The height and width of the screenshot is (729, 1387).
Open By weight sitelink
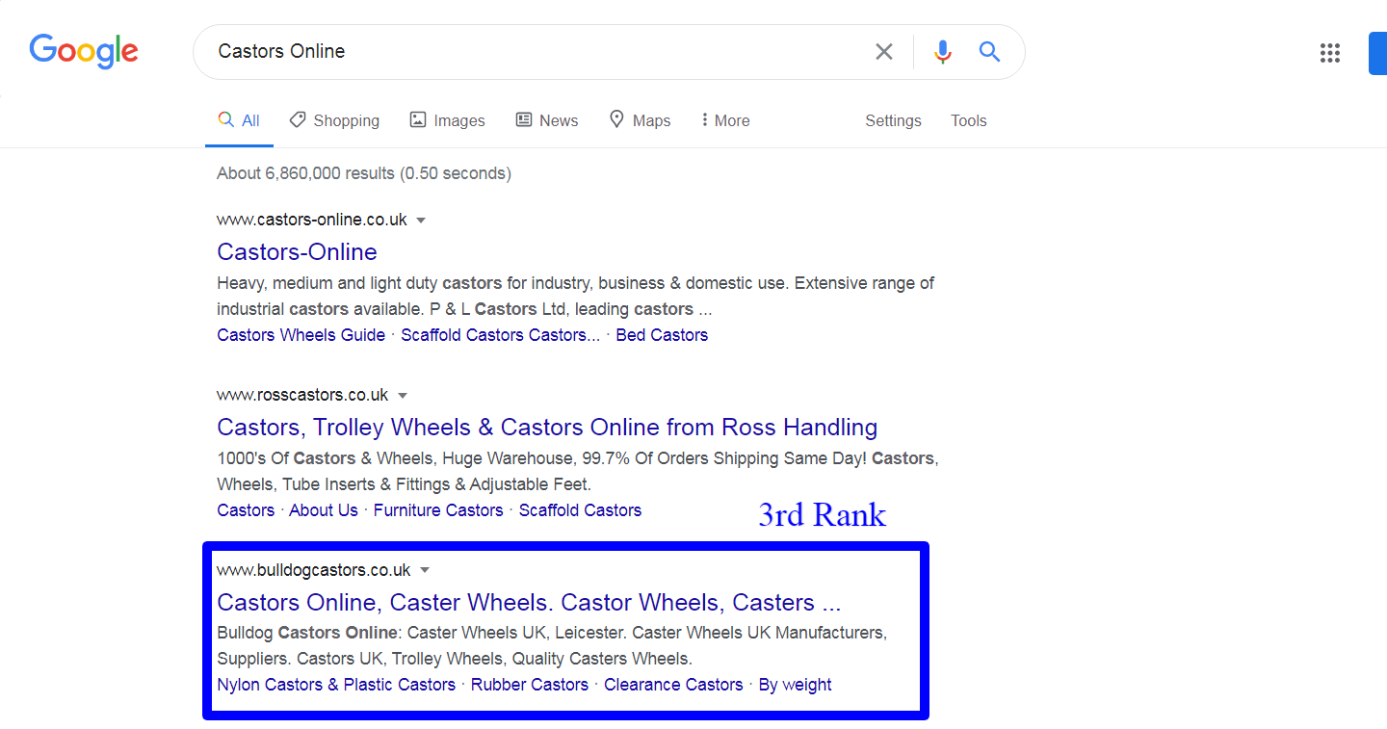(795, 685)
